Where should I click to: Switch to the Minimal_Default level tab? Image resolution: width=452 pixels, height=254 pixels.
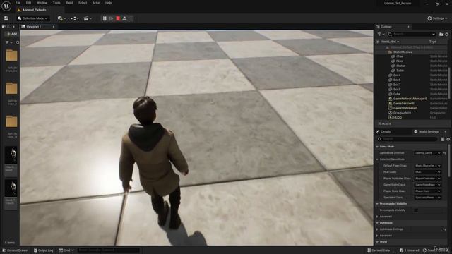click(x=35, y=10)
